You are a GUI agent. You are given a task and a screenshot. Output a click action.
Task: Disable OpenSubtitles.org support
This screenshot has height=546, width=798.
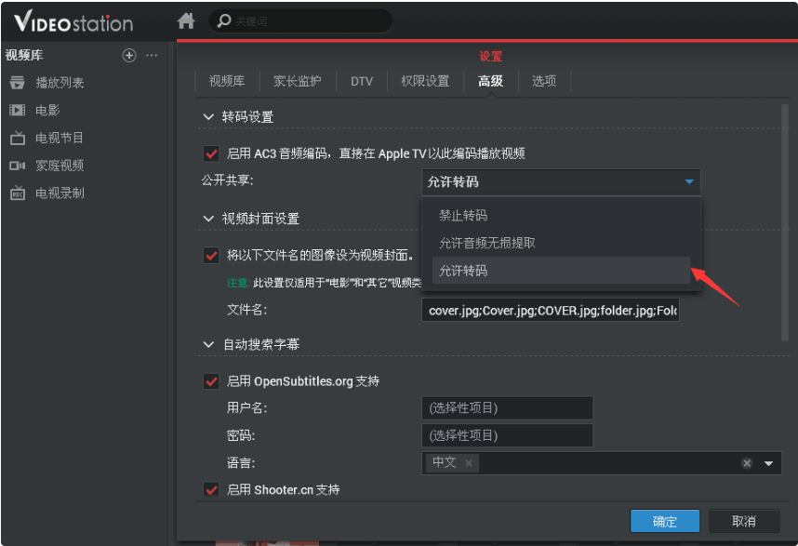209,380
